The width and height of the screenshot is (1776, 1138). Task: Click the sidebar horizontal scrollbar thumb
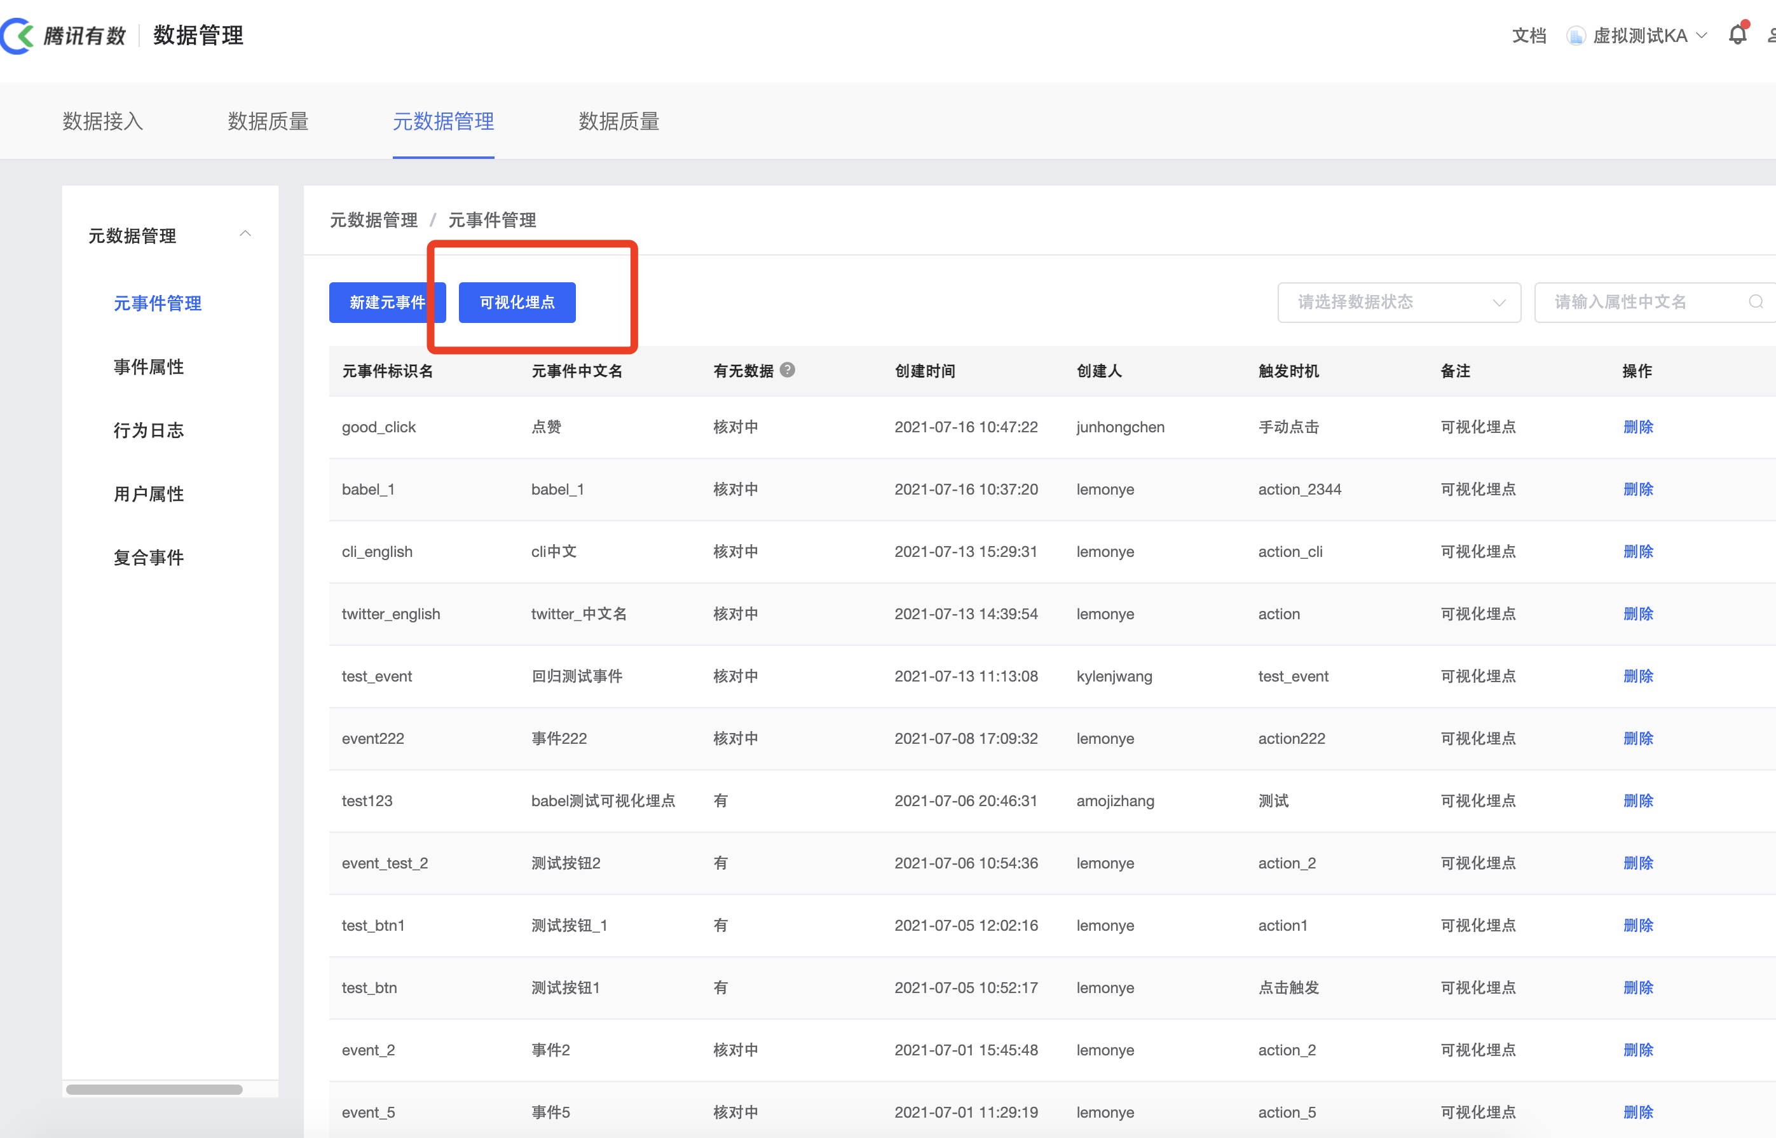(154, 1089)
